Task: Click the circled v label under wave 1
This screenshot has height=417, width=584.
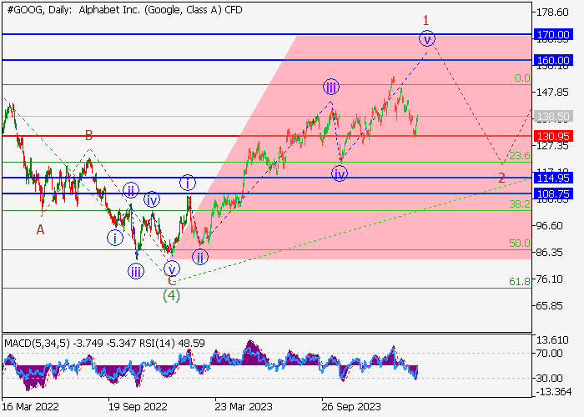Action: click(427, 38)
